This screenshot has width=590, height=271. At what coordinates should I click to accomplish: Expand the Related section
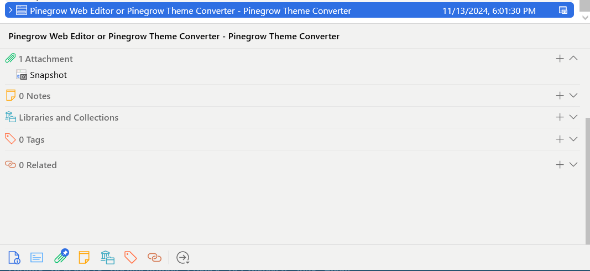pyautogui.click(x=573, y=164)
